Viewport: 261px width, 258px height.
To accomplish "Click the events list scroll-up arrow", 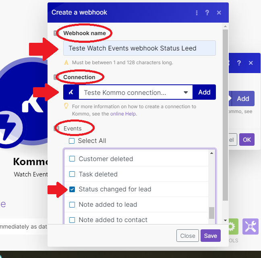I will pos(211,153).
